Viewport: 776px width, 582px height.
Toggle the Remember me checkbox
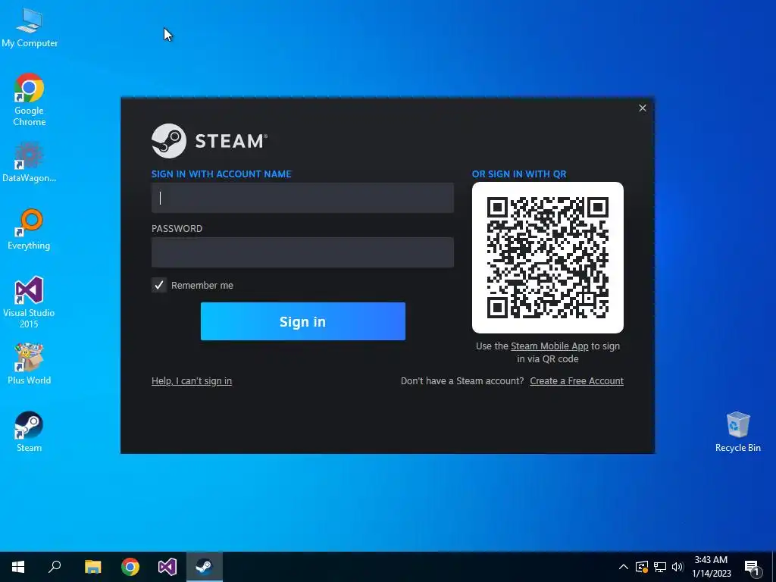click(159, 285)
